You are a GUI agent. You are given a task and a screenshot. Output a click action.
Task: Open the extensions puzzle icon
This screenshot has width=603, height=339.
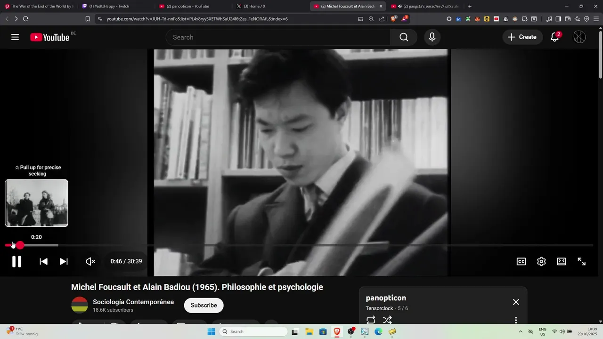tap(524, 19)
